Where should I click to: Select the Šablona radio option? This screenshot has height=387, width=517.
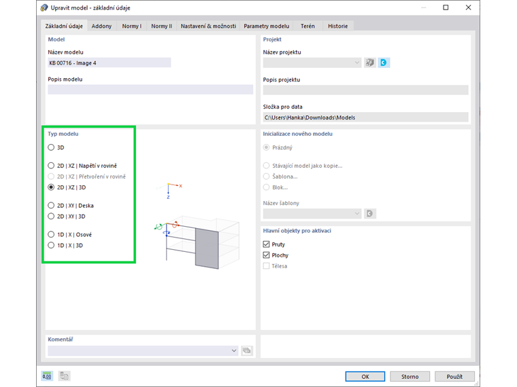[x=267, y=177]
